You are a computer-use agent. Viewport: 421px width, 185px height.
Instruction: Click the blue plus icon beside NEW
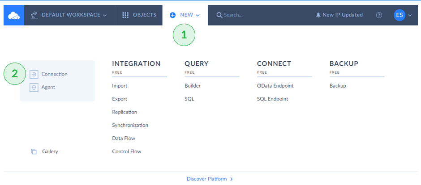(172, 15)
